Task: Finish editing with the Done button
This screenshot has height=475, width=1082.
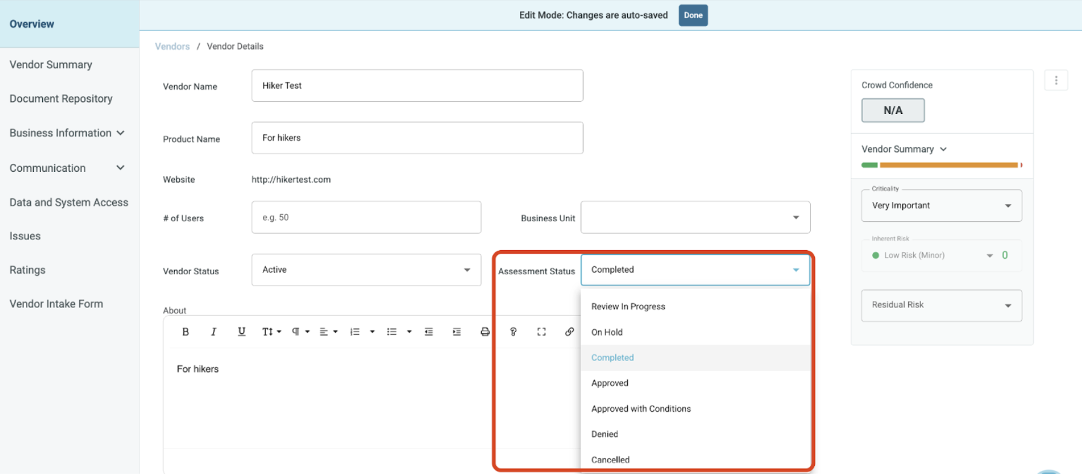Action: (x=693, y=15)
